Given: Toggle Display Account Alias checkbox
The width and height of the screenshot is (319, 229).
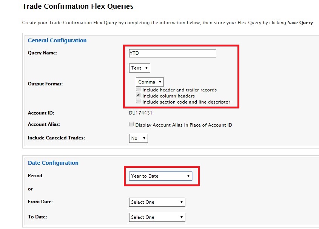Looking at the screenshot, I should coord(131,124).
